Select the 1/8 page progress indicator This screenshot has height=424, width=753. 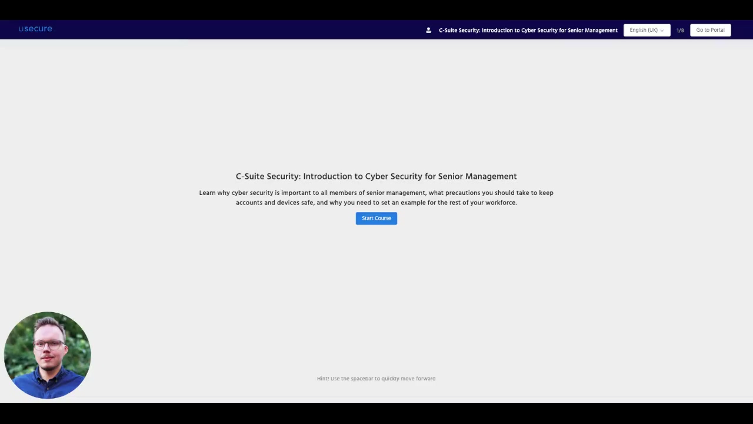(x=680, y=30)
